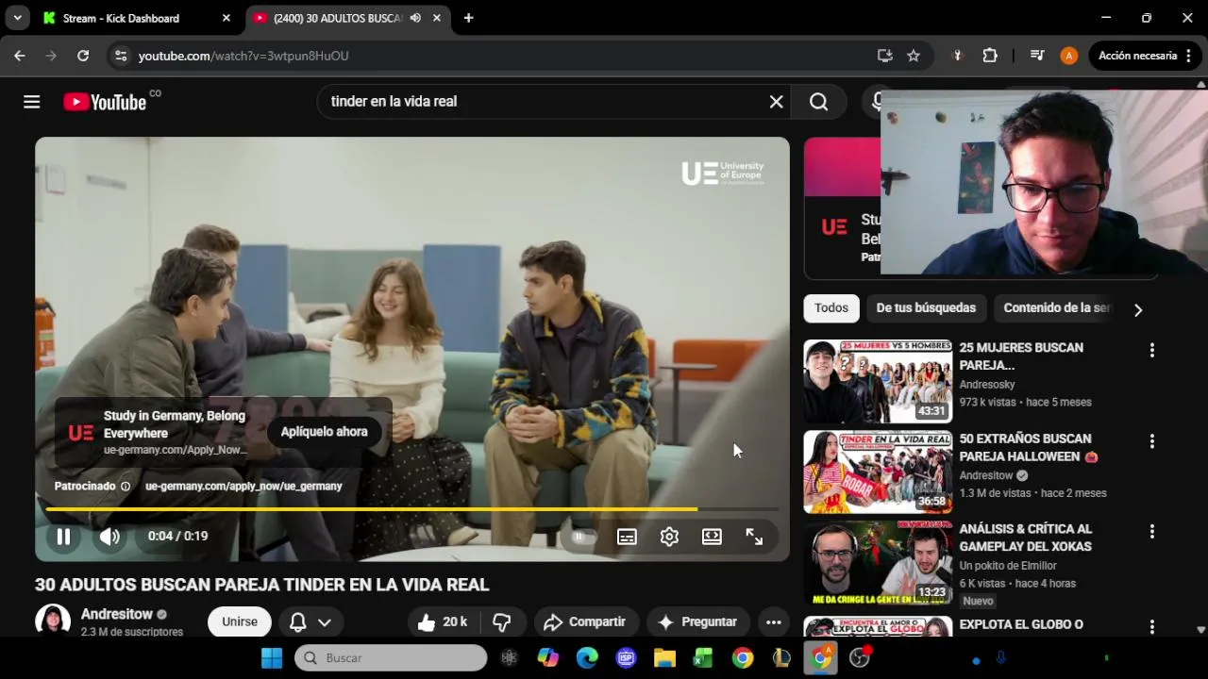Go to YouTube home via logo
Image resolution: width=1208 pixels, height=679 pixels.
105,102
